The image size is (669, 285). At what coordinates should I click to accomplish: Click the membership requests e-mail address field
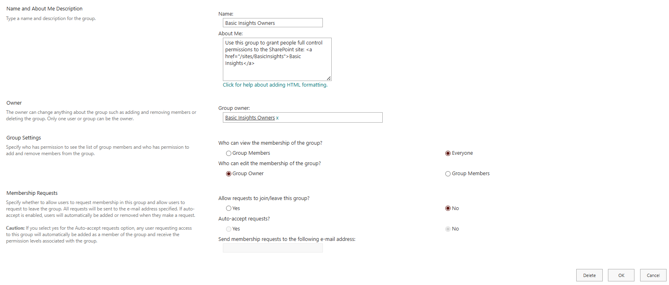point(273,248)
